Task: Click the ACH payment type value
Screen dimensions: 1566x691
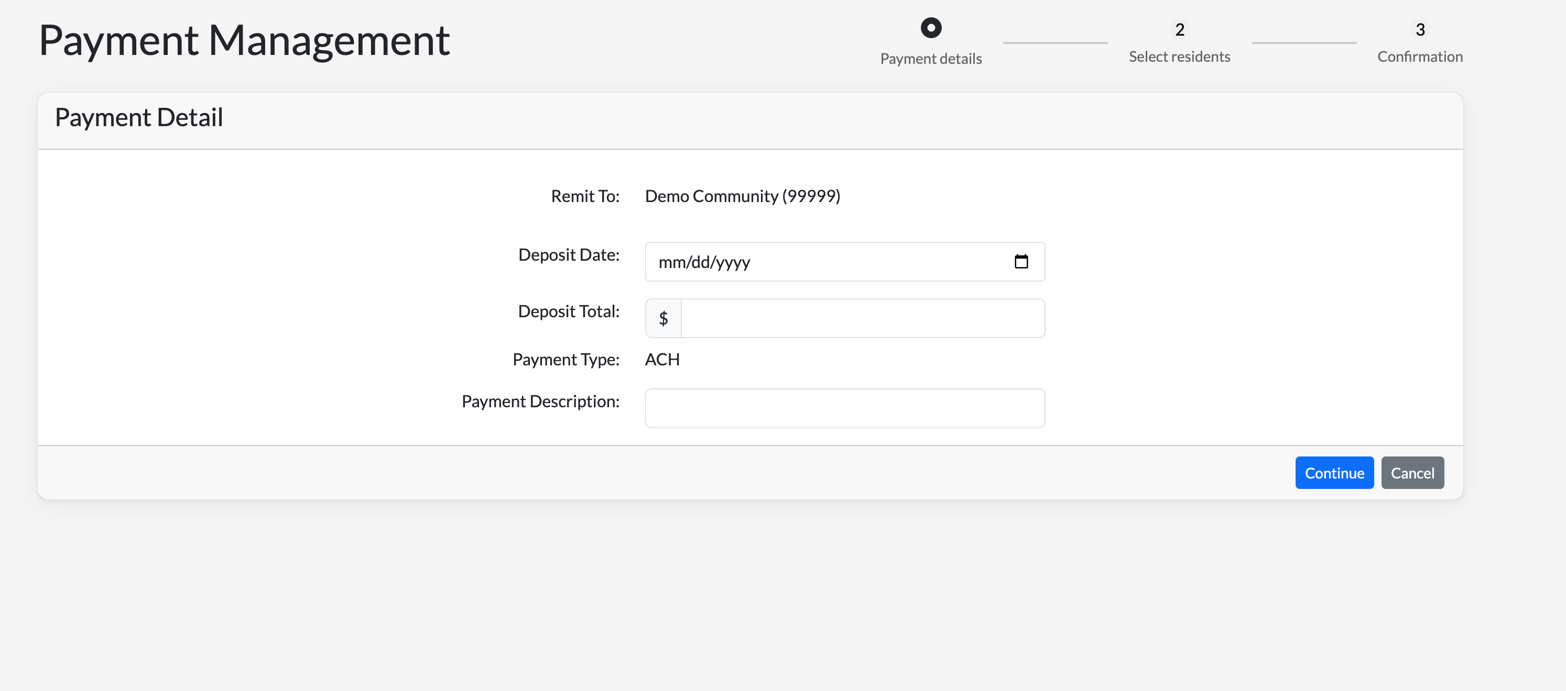Action: click(x=662, y=360)
